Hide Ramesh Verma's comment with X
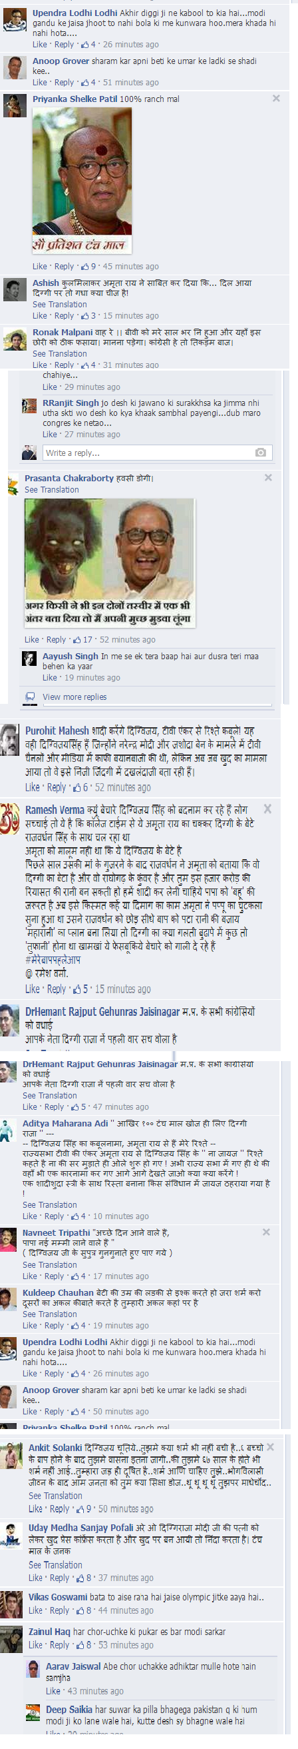Viewport: 298px width, 1749px height. click(267, 809)
